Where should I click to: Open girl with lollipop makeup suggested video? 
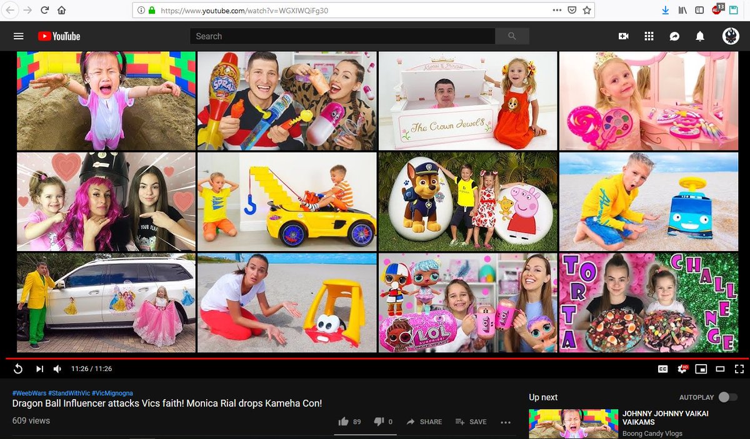[649, 101]
